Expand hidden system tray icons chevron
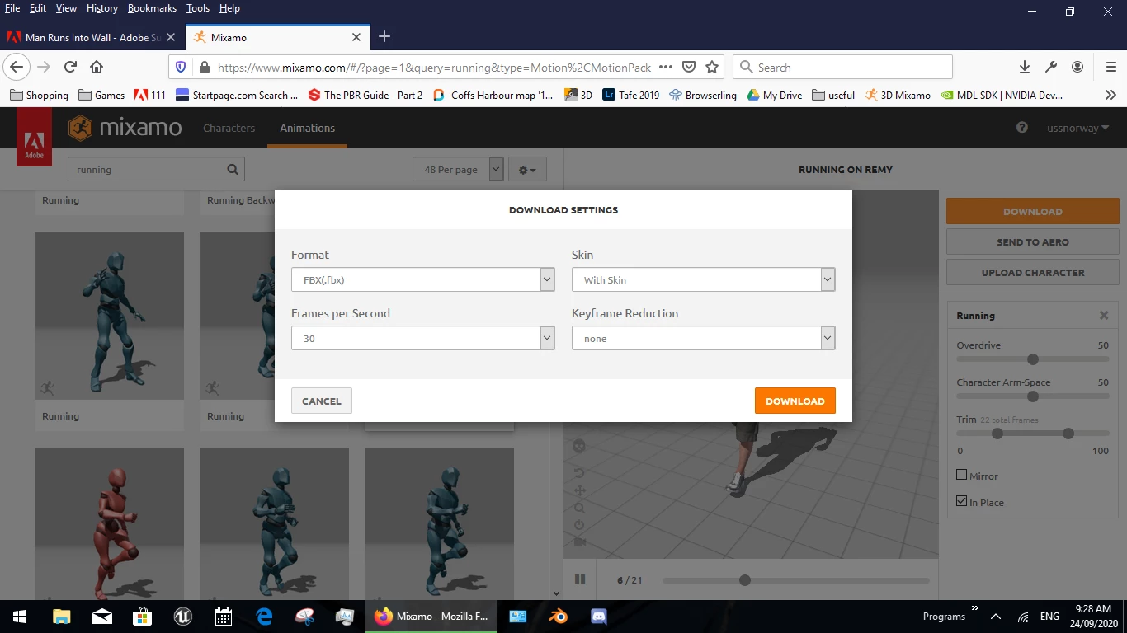Screen dimensions: 1127x633 tap(996, 616)
